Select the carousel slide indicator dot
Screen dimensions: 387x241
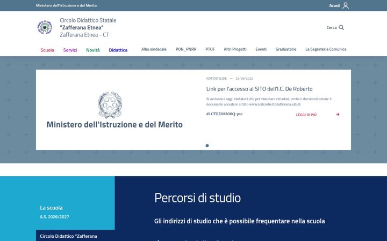coord(207,146)
